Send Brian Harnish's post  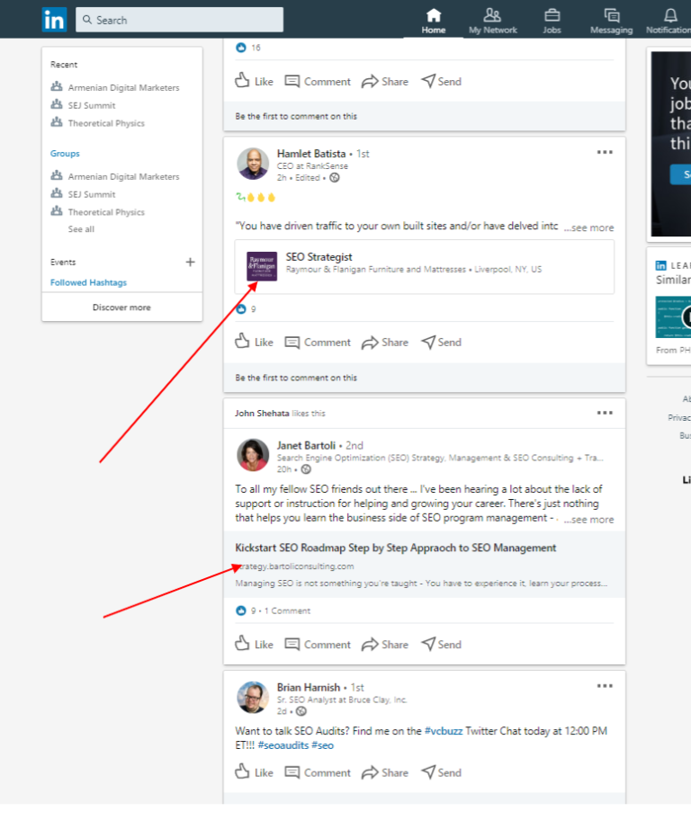441,772
